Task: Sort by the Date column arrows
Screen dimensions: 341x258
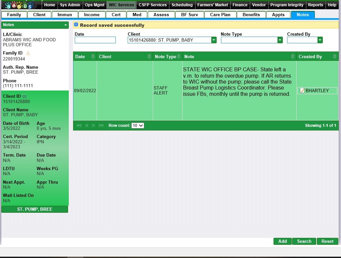Action: pyautogui.click(x=93, y=56)
